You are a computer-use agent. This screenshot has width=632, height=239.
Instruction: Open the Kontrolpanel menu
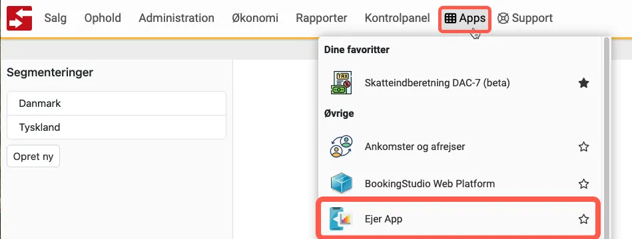397,18
